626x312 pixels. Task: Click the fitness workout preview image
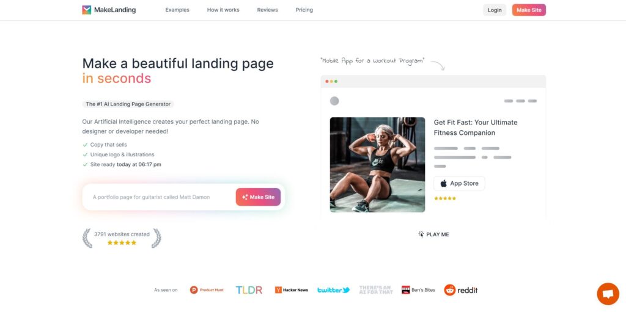[377, 165]
